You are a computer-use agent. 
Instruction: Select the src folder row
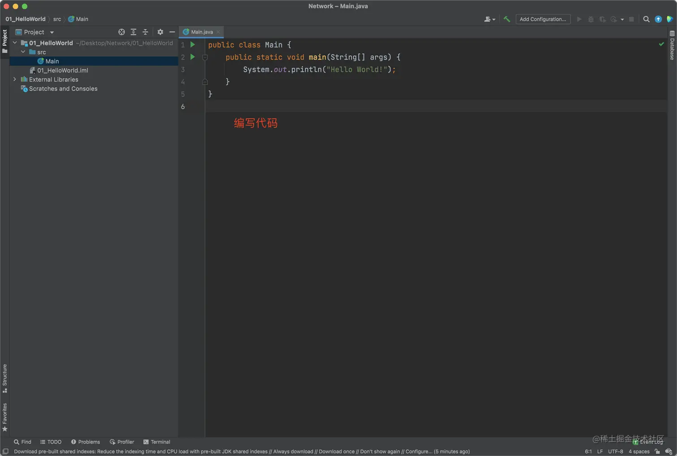(x=94, y=52)
